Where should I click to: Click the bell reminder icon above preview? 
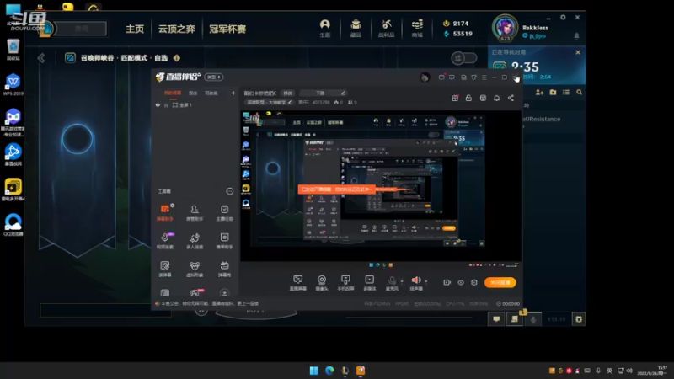pyautogui.click(x=496, y=98)
